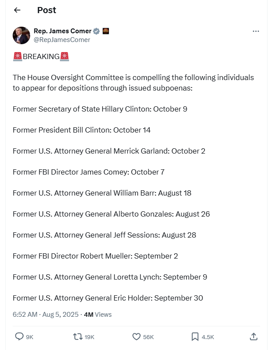268x350 pixels.
Task: View the 4M Views analytics
Action: coord(97,315)
